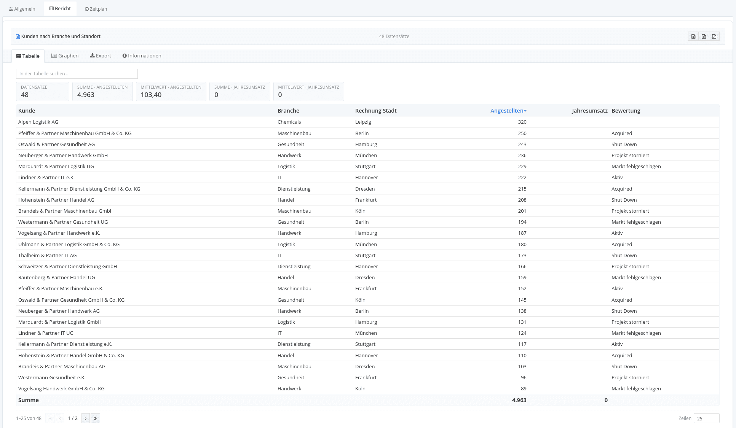Screen dimensions: 736x428
Task: Sort by the Kunde column header
Action: tap(27, 111)
